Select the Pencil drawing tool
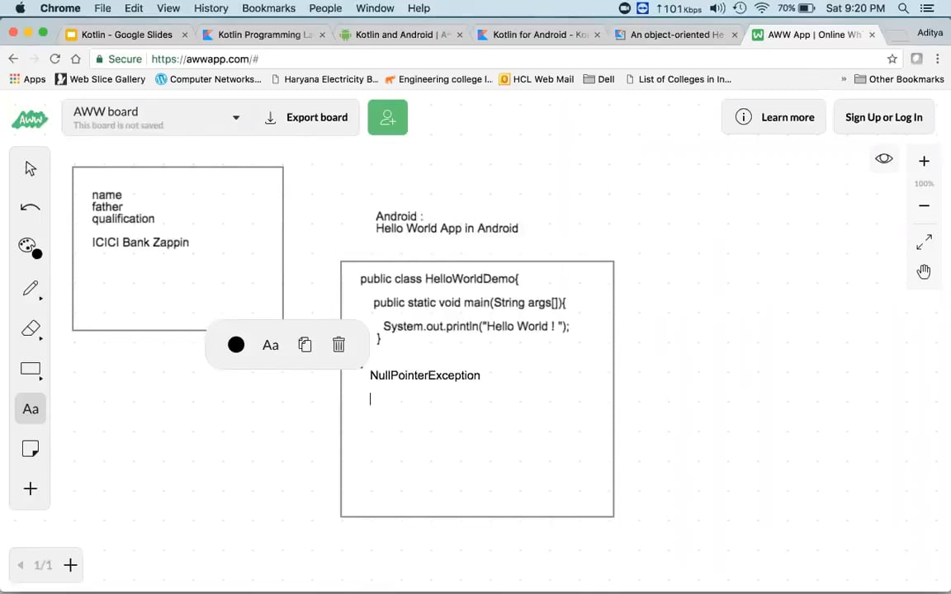 pos(31,288)
